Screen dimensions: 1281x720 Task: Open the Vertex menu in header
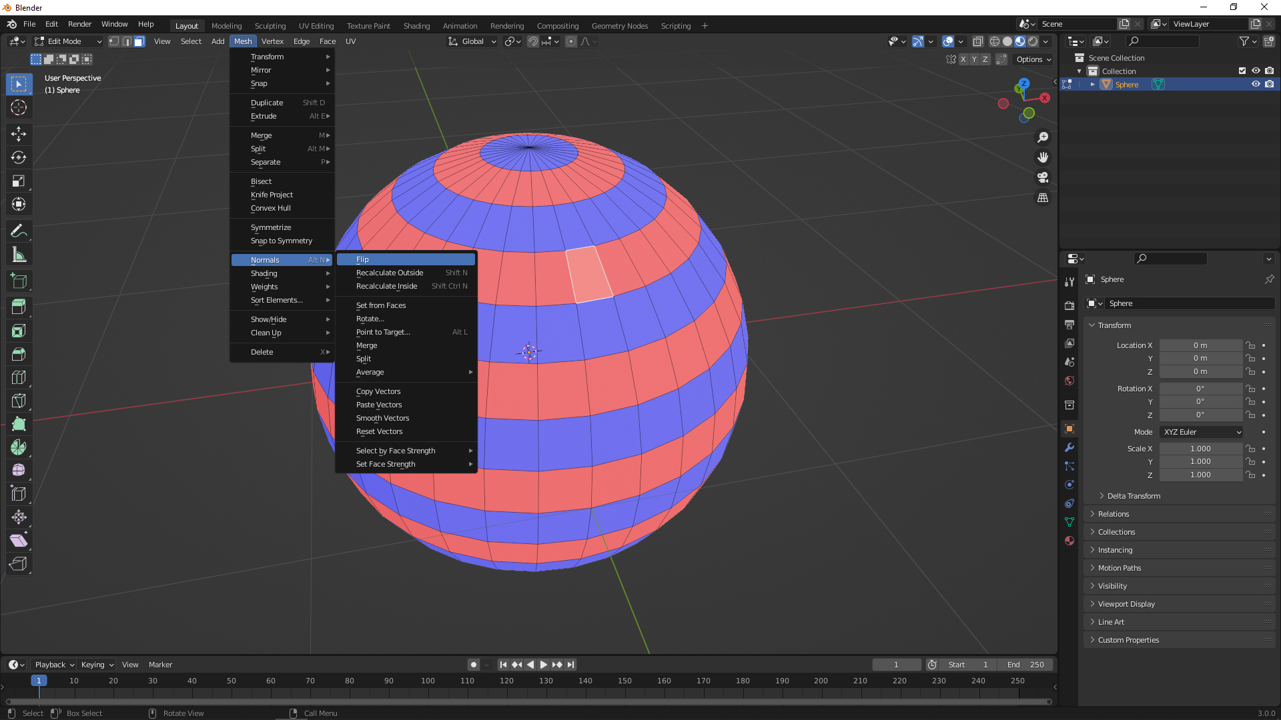[x=272, y=41]
